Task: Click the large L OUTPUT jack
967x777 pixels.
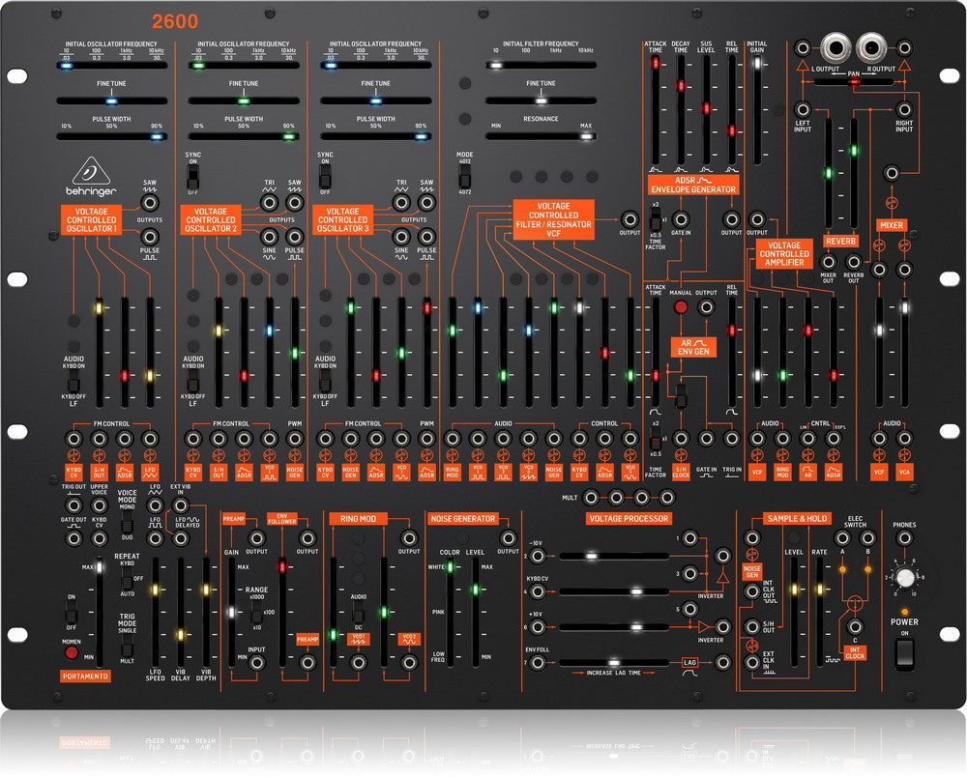Action: pyautogui.click(x=835, y=47)
